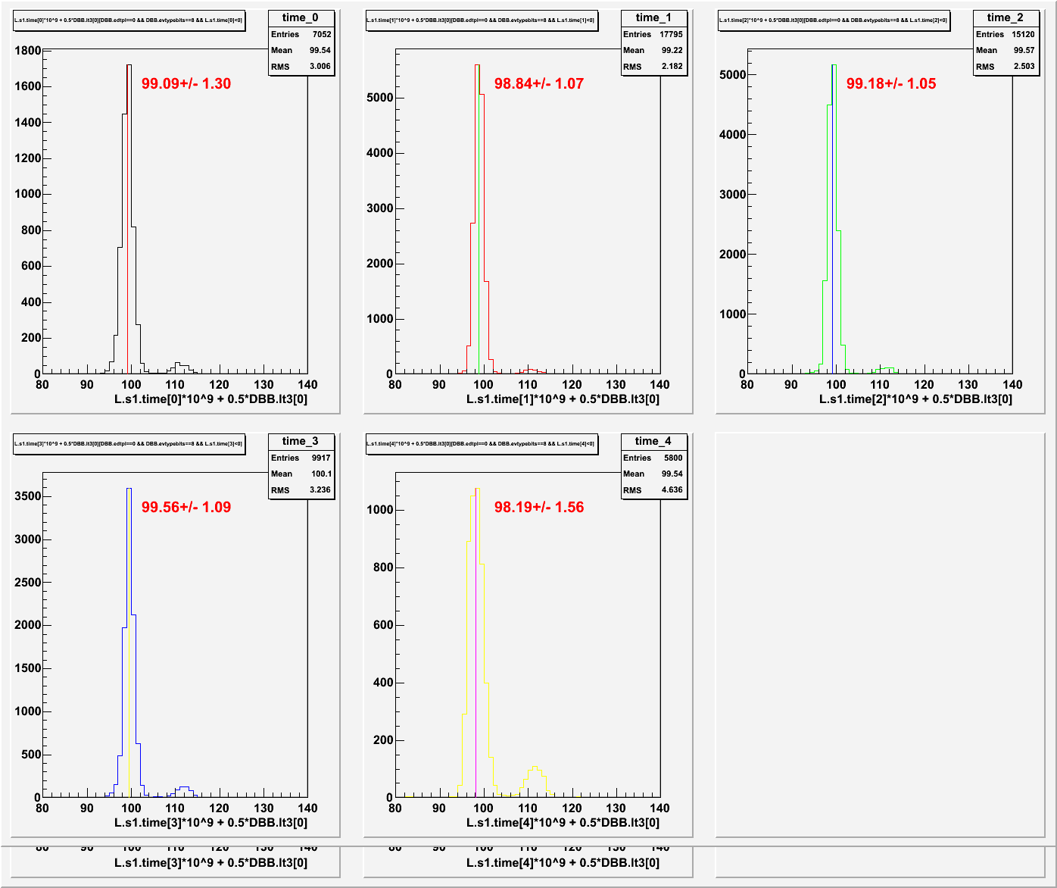Image resolution: width=1057 pixels, height=888 pixels.
Task: Click Mean 99.22 in the time_1 stats box
Action: [x=653, y=50]
